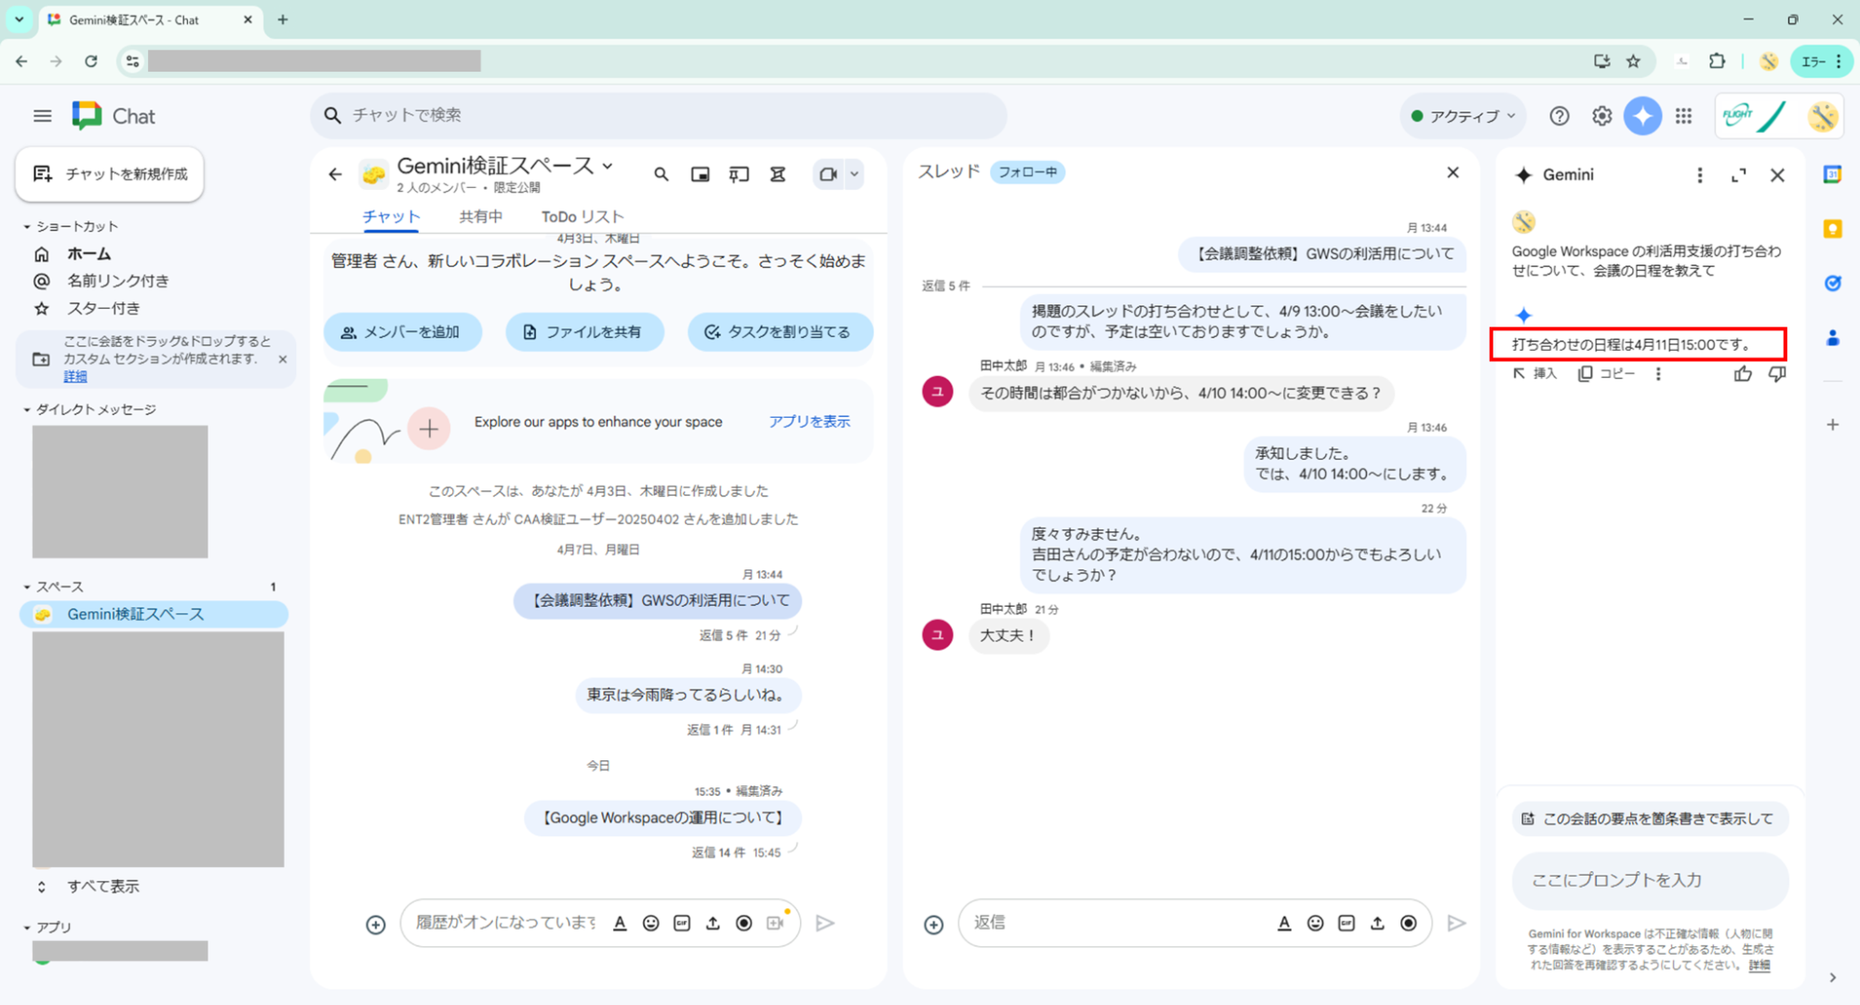Viewport: 1860px width, 1005px height.
Task: Give thumbs up to Gemini's answer
Action: click(1743, 374)
